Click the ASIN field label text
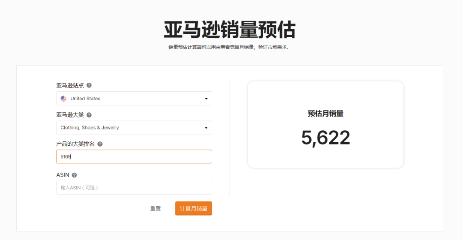 63,175
